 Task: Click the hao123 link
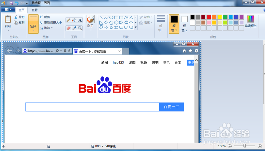[118, 63]
